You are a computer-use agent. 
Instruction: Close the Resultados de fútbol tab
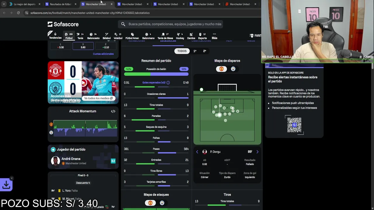75,4
